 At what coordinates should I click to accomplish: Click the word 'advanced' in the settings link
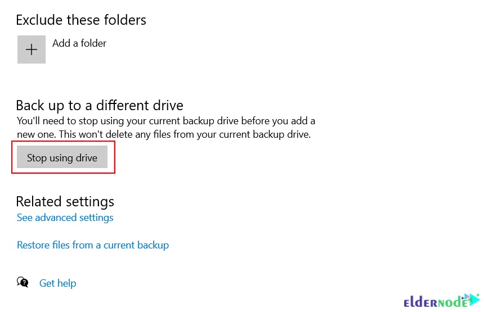56,218
